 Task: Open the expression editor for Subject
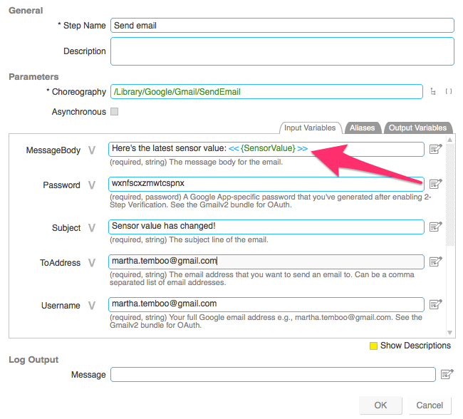click(x=436, y=227)
